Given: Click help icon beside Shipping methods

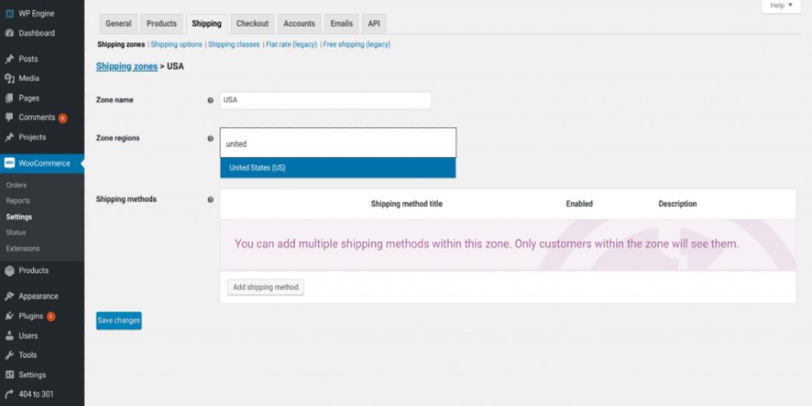Looking at the screenshot, I should [x=210, y=200].
